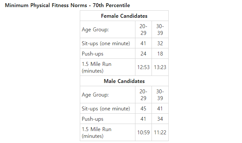Select the Male Candidates header cell

point(124,81)
